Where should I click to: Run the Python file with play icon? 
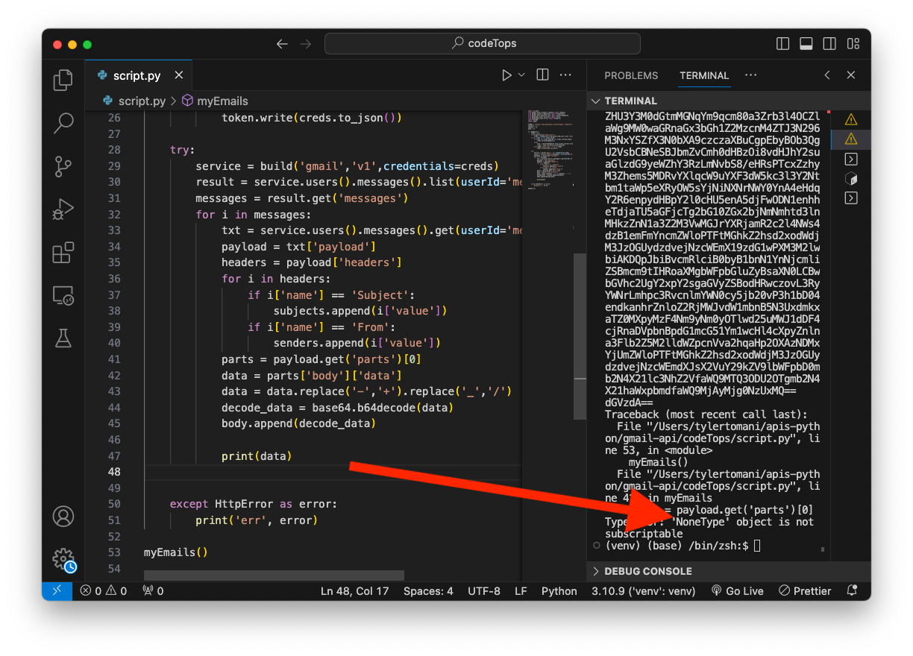(x=506, y=75)
